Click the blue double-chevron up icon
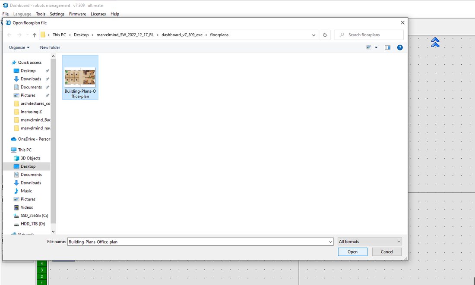The image size is (475, 285). click(435, 42)
